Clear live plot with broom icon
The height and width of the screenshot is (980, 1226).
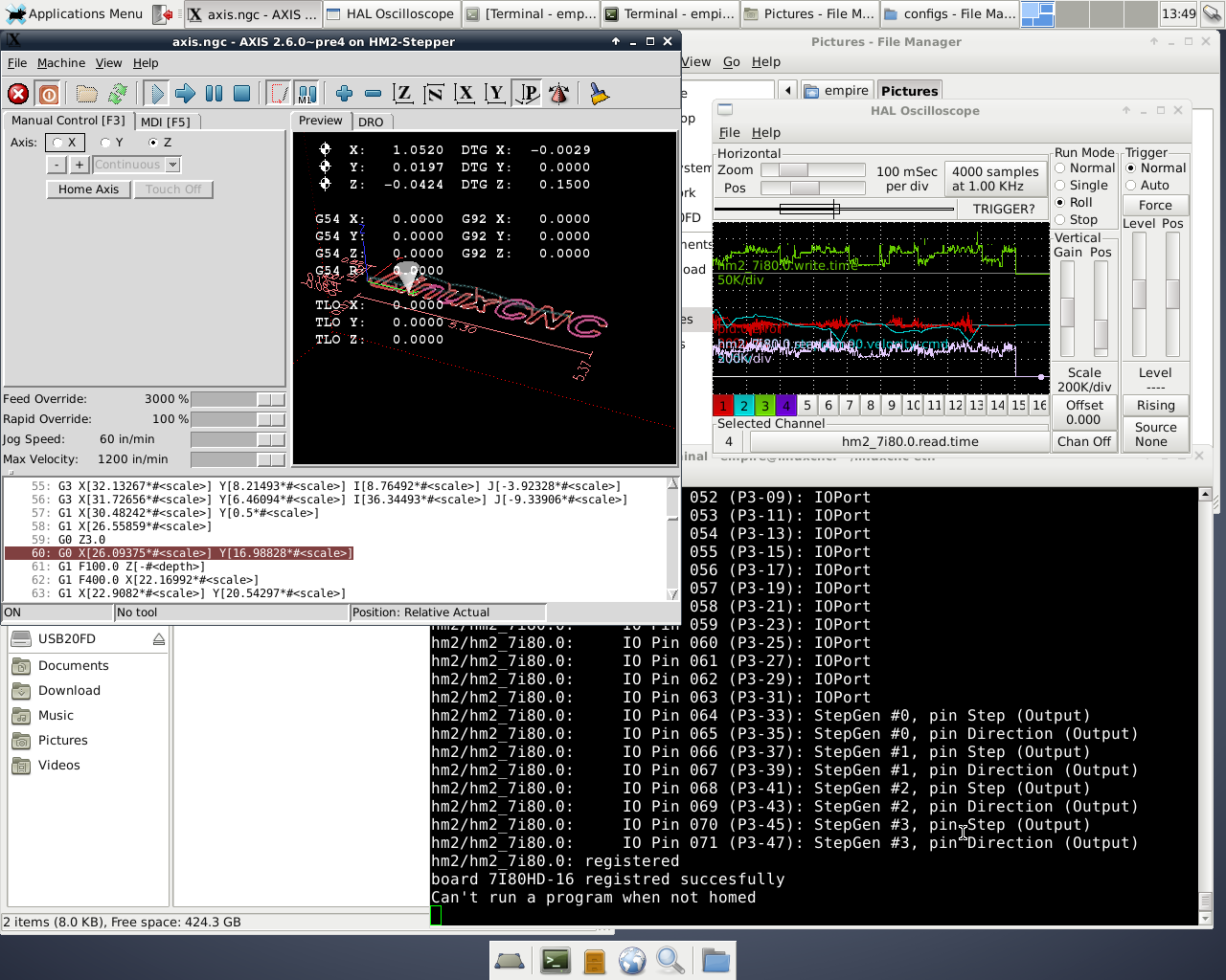(600, 94)
